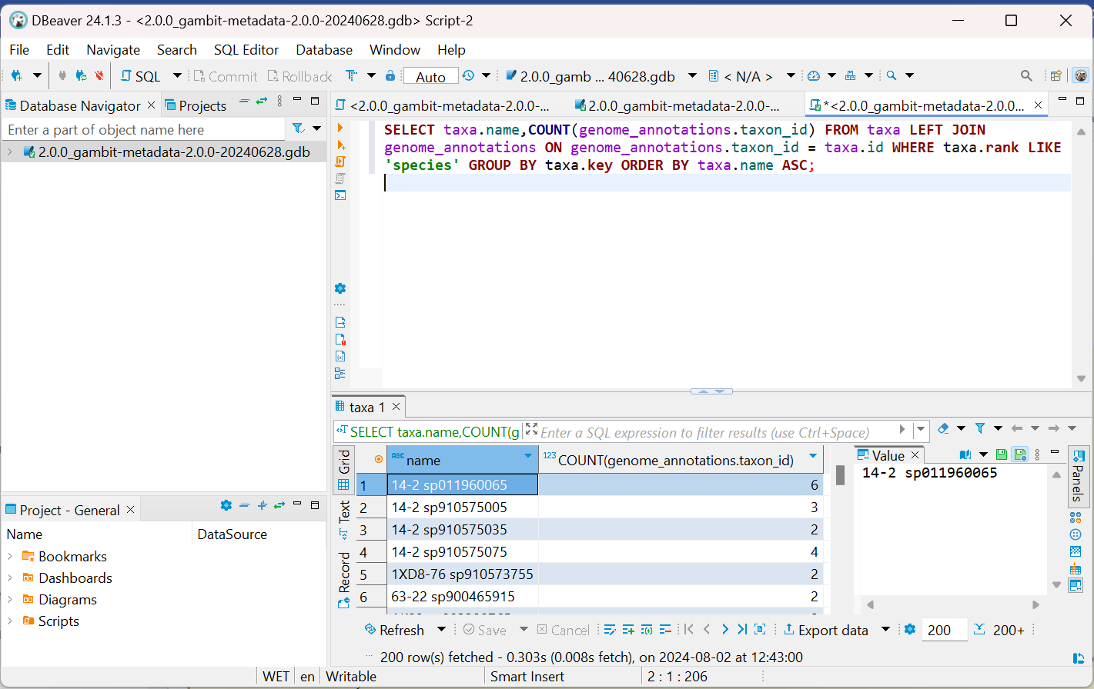
Task: Click the new database connection plug icon
Action: click(16, 75)
